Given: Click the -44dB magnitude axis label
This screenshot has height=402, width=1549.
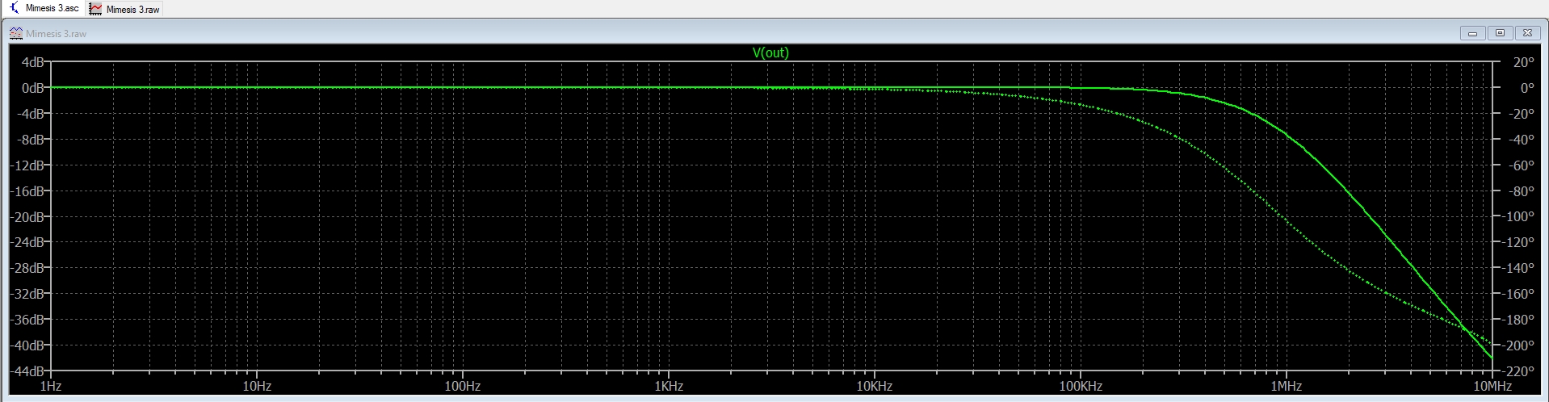Looking at the screenshot, I should [x=27, y=371].
